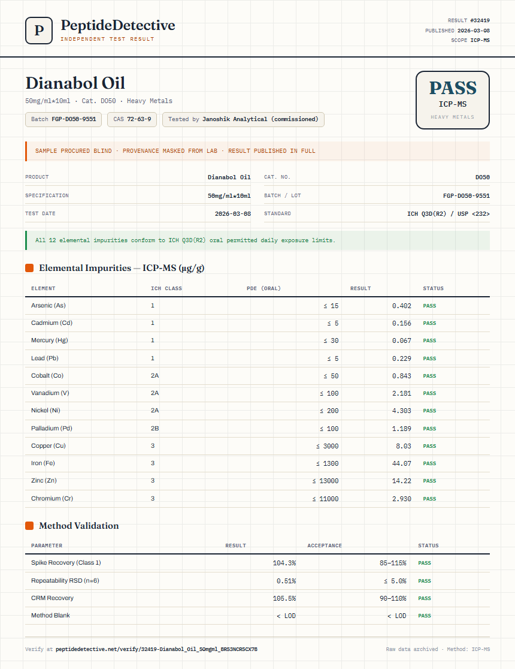The height and width of the screenshot is (669, 515).
Task: Click the Copper (Cu) row label
Action: [x=48, y=446]
